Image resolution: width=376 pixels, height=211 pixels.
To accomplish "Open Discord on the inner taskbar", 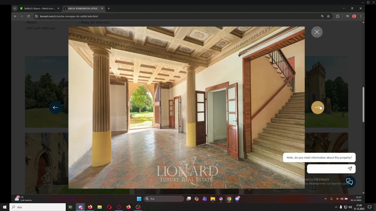I will click(237, 199).
